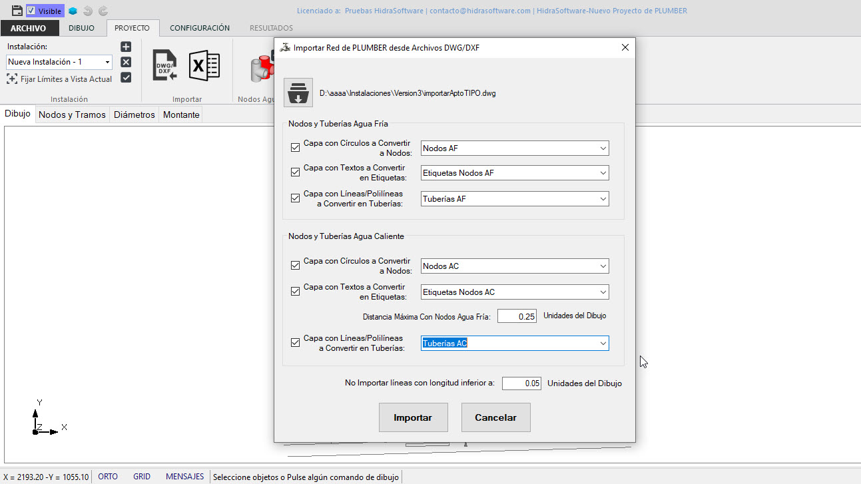
Task: Click the Excel import icon
Action: point(204,65)
